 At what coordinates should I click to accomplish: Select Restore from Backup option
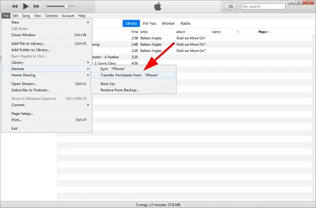120,90
